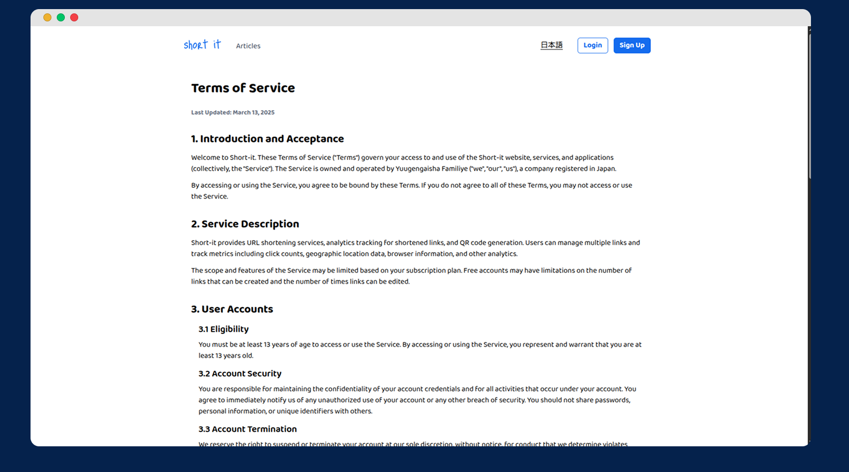Click the "3.1 Eligibility" subheading
This screenshot has width=849, height=472.
tap(223, 329)
